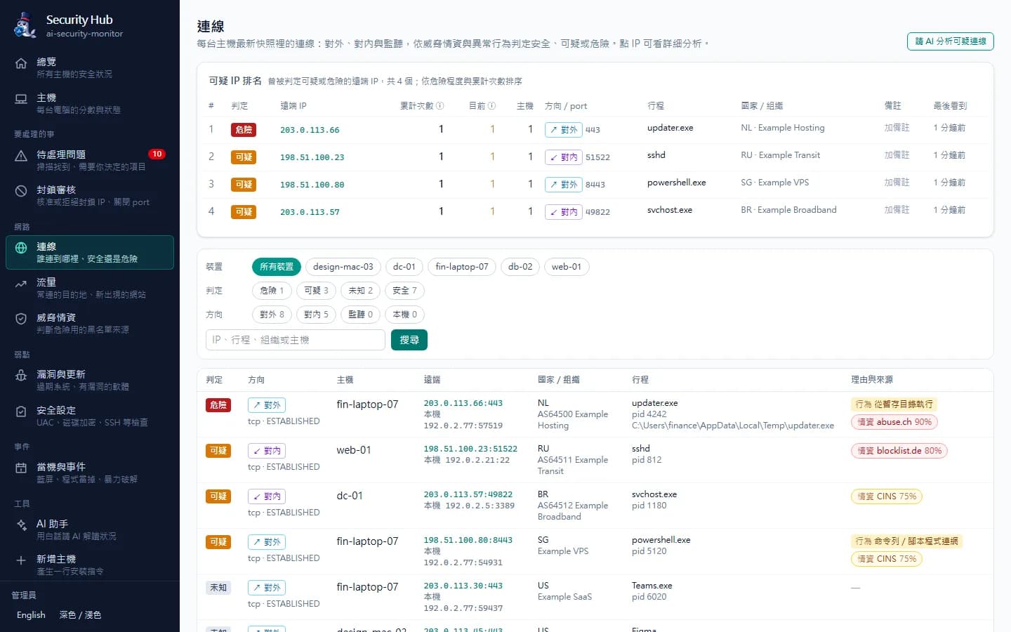
Task: Open 漏洞與更新 bug icon
Action: [21, 376]
